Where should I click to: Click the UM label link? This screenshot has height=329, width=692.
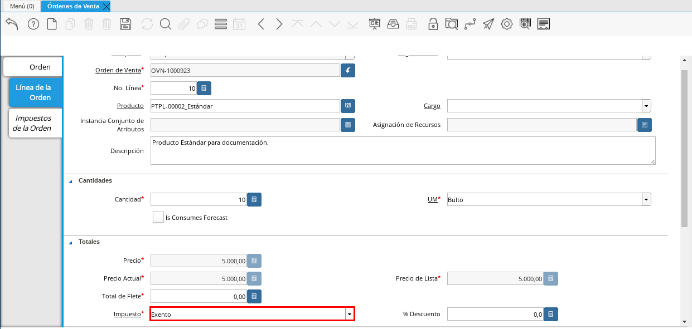click(432, 199)
